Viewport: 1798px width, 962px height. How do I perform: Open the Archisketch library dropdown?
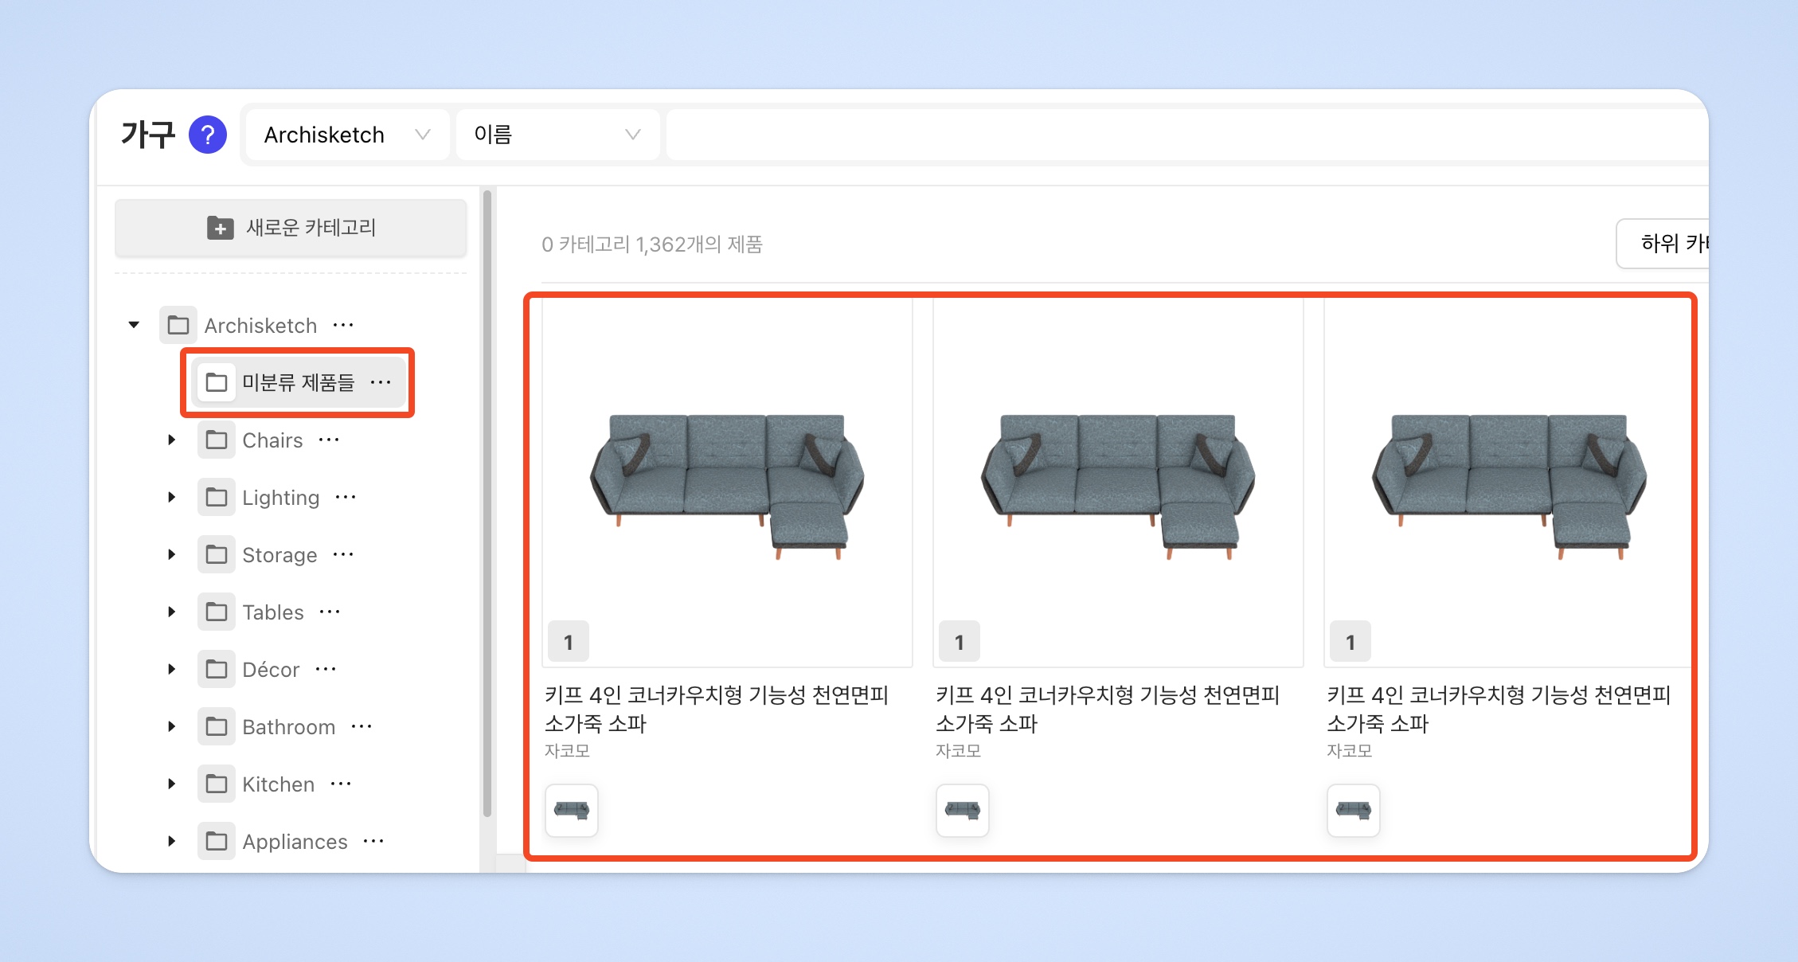[x=347, y=135]
